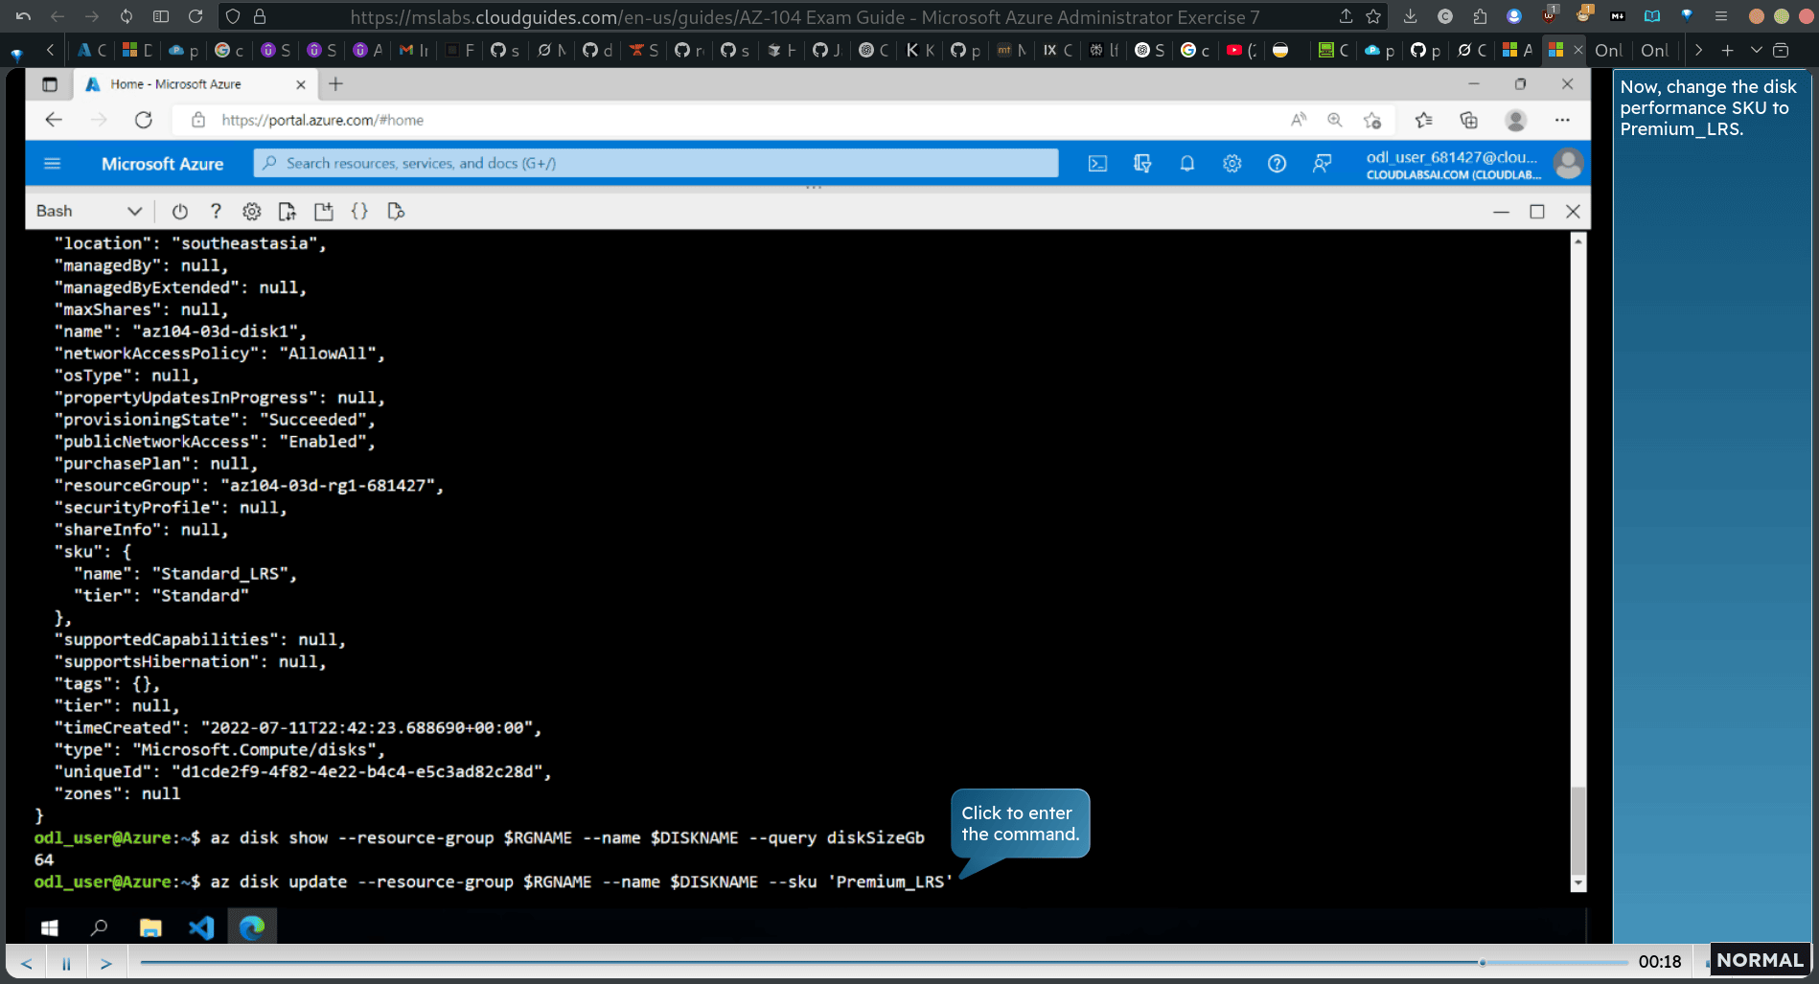Image resolution: width=1819 pixels, height=984 pixels.
Task: Open Cloud Shell settings gear
Action: [251, 211]
